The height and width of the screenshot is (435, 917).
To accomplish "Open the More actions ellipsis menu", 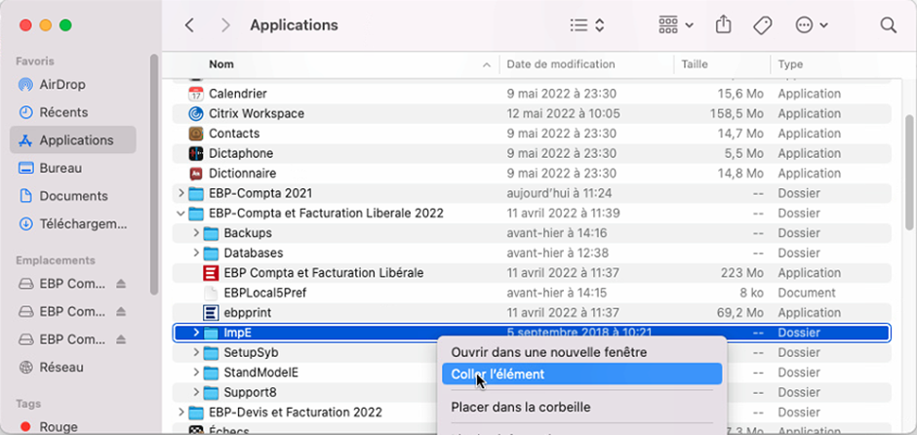I will point(812,25).
